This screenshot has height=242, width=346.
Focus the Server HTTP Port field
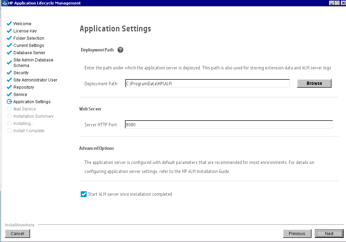tap(229, 125)
